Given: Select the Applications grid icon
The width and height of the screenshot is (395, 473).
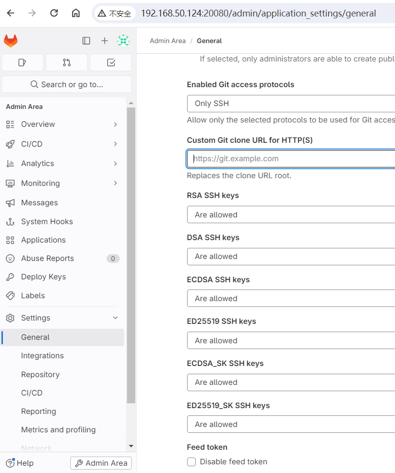Looking at the screenshot, I should point(10,240).
